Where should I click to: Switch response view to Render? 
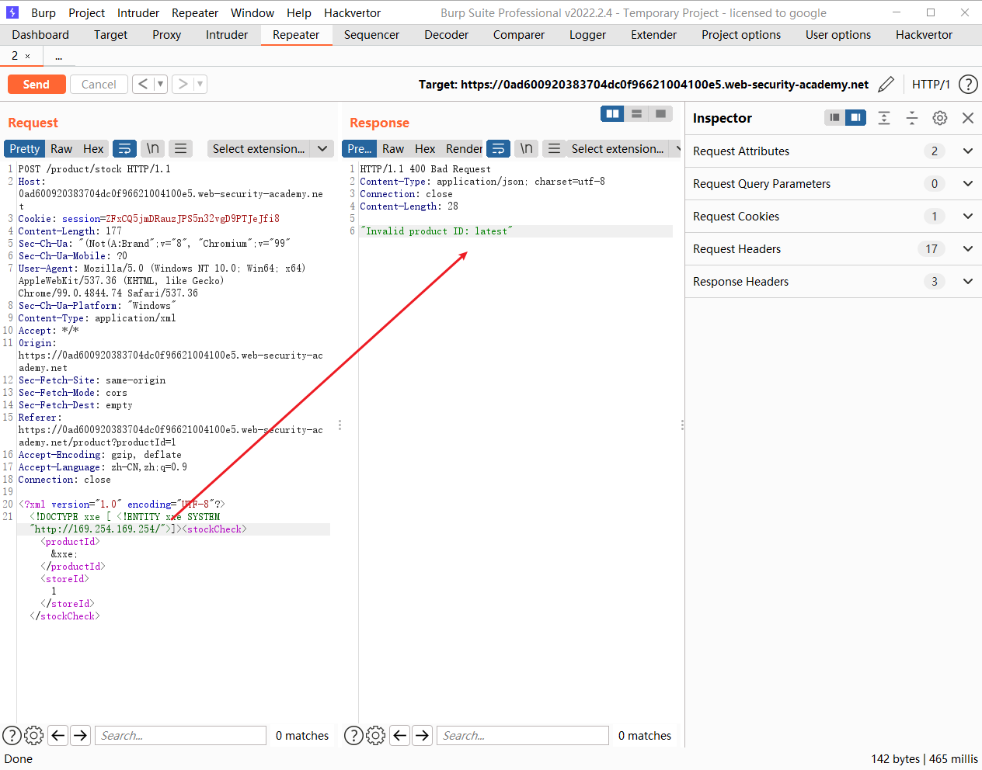(x=464, y=148)
